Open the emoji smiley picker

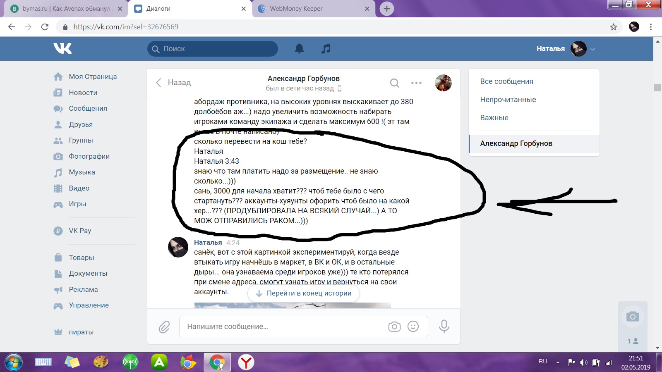pos(413,327)
